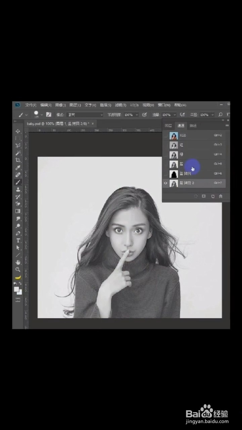The width and height of the screenshot is (242, 430).
Task: Expand the opacity percentage dropdown arrow
Action: 136,115
